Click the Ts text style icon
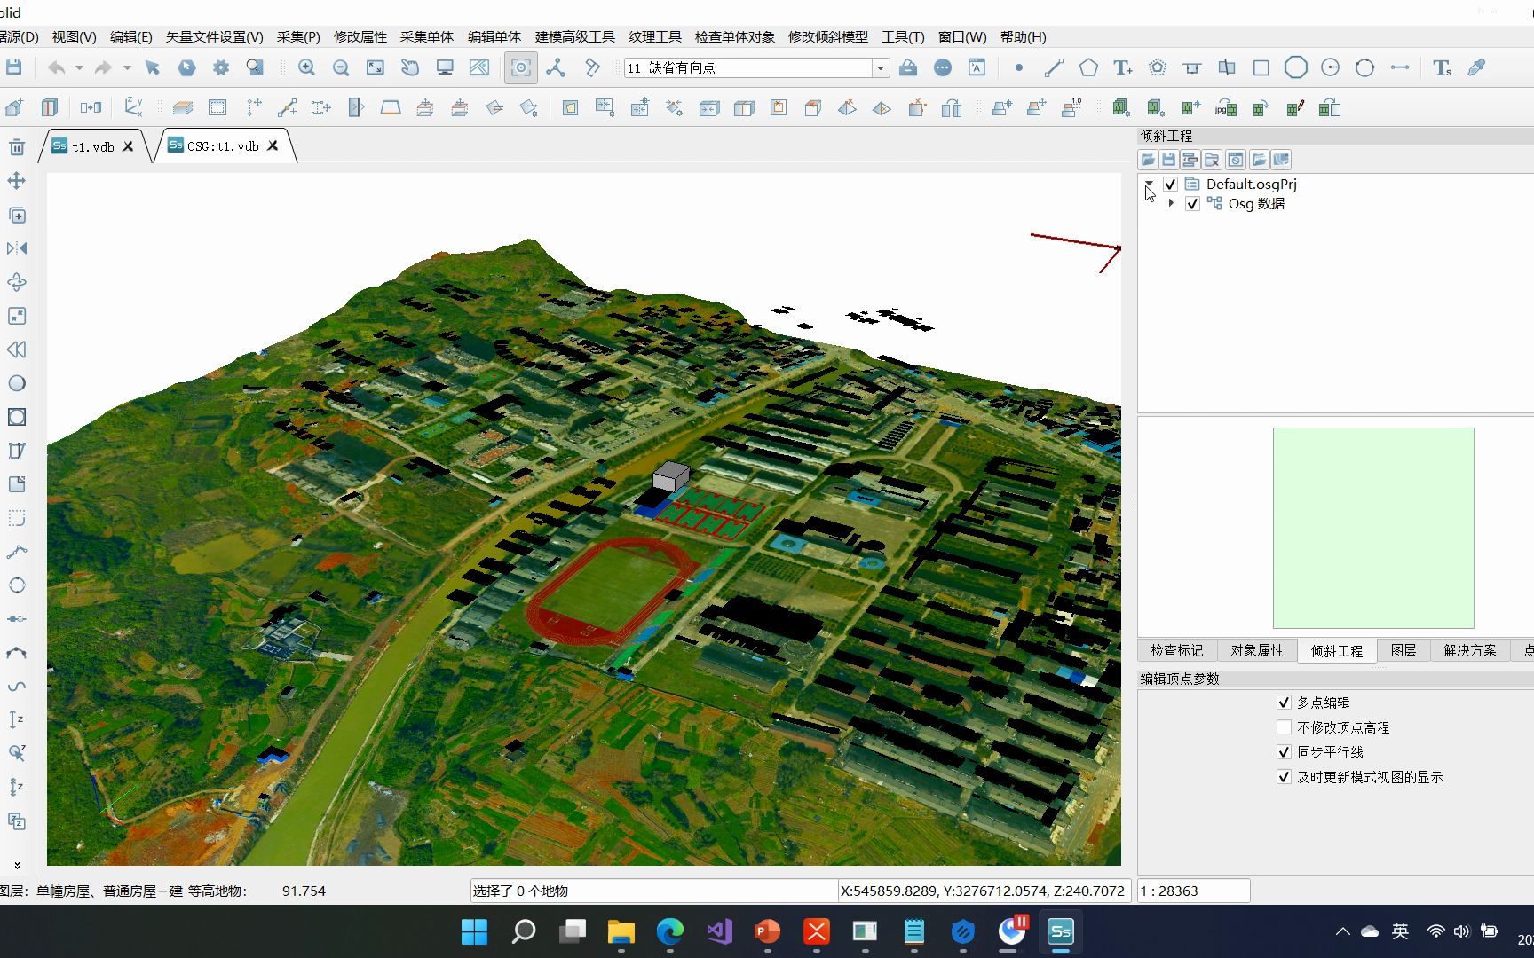The width and height of the screenshot is (1534, 958). (1442, 67)
